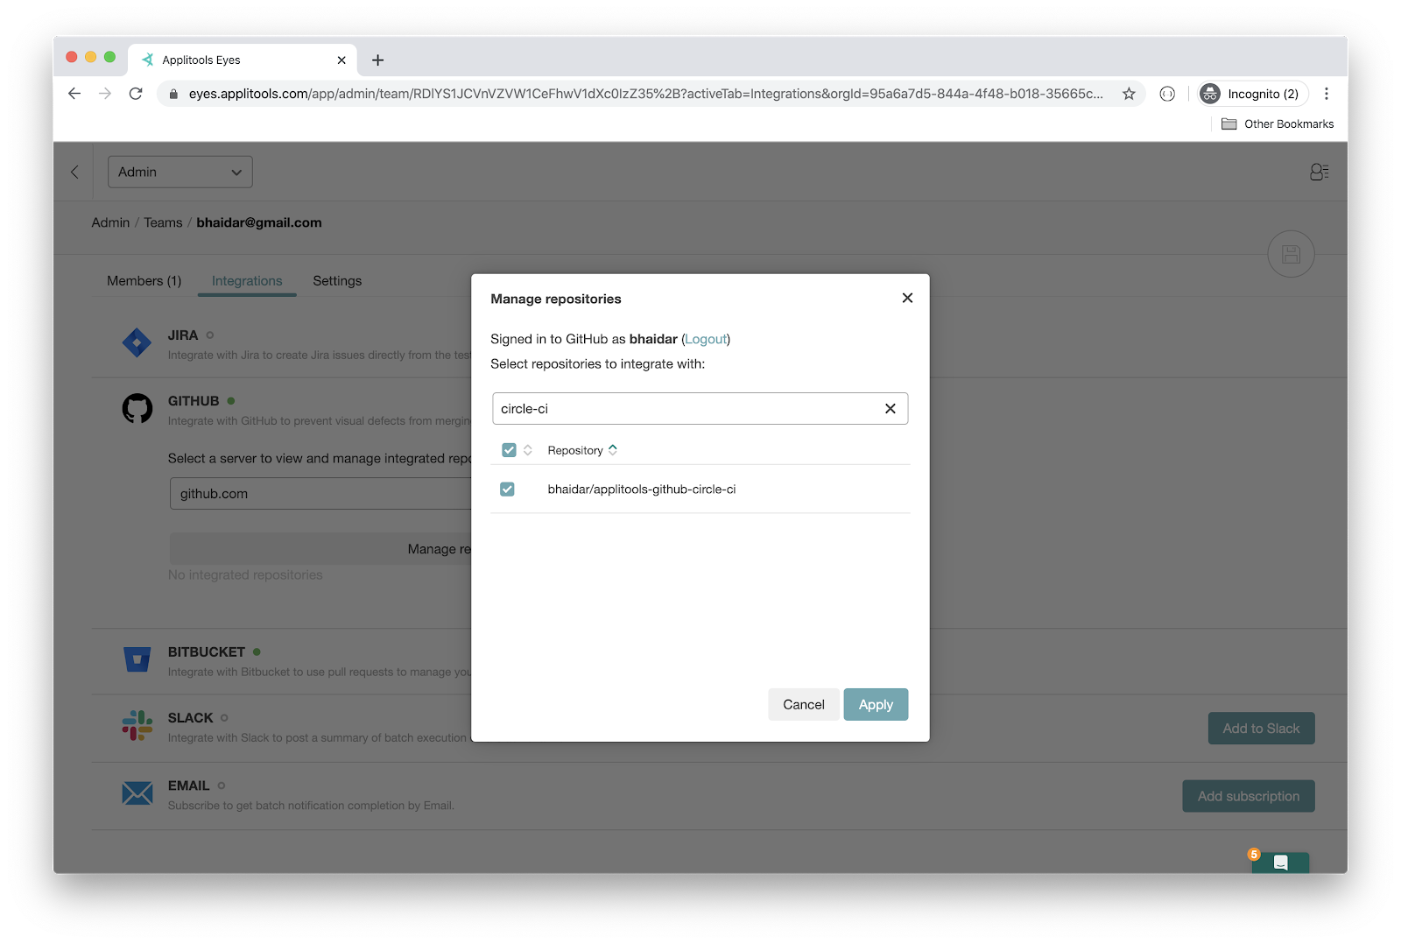
Task: Click the GitHub logo icon
Action: pos(137,408)
